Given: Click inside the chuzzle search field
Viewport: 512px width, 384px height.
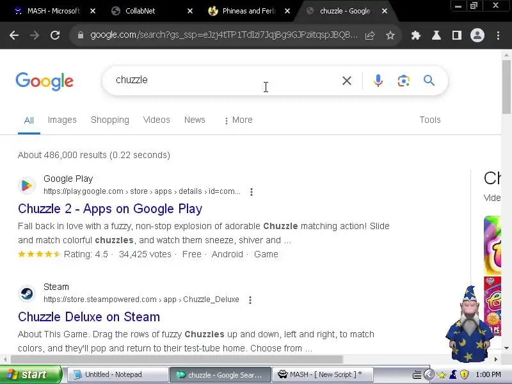Looking at the screenshot, I should tap(225, 81).
